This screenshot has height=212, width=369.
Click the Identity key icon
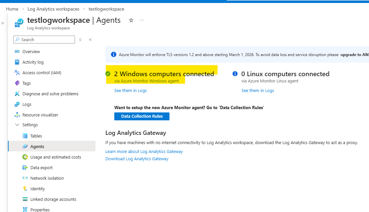click(25, 189)
